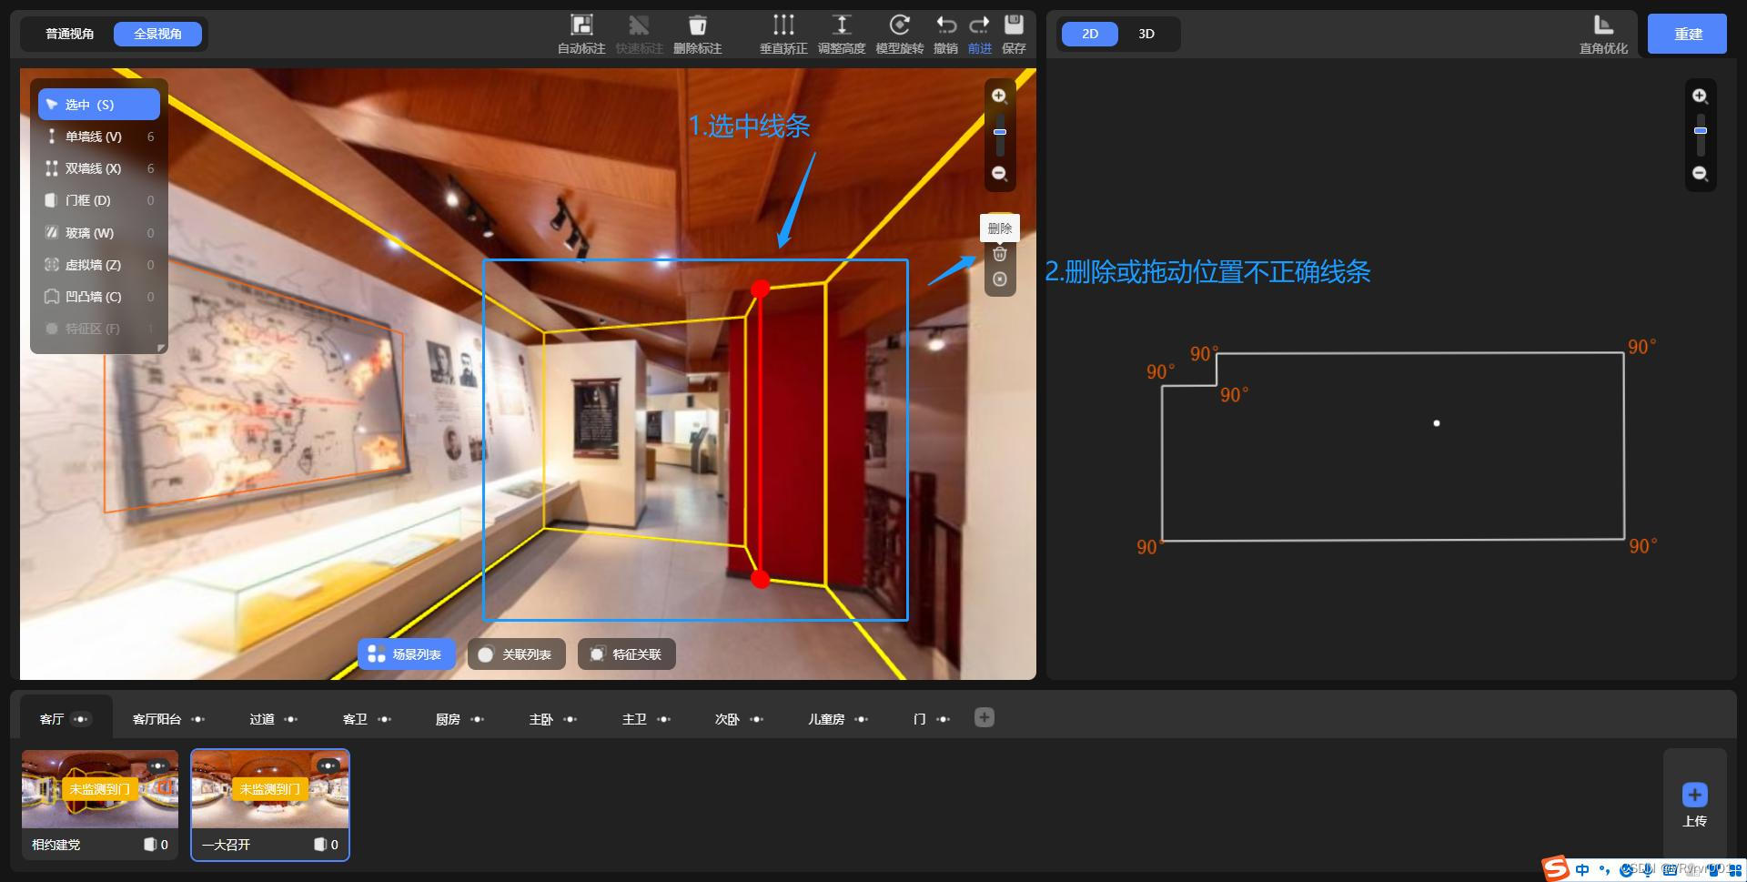Click the 前进 redo icon

click(979, 25)
